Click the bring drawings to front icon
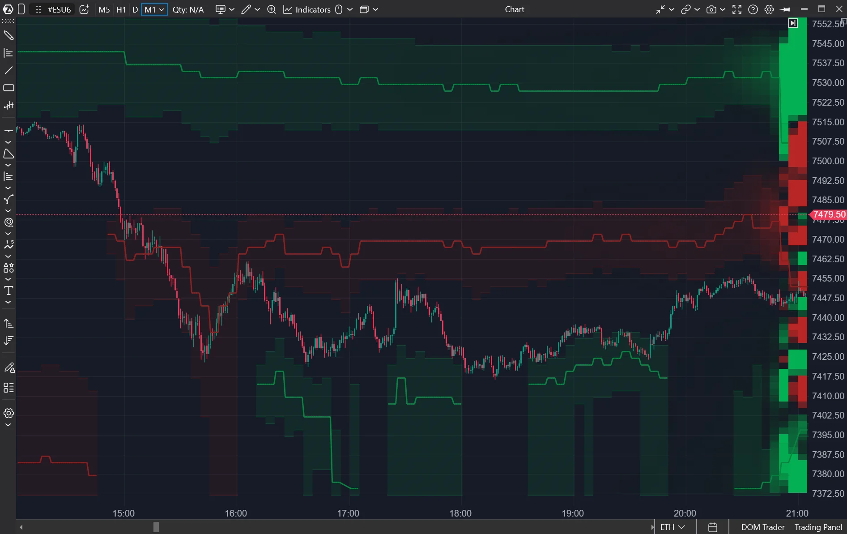The height and width of the screenshot is (534, 847). 9,323
